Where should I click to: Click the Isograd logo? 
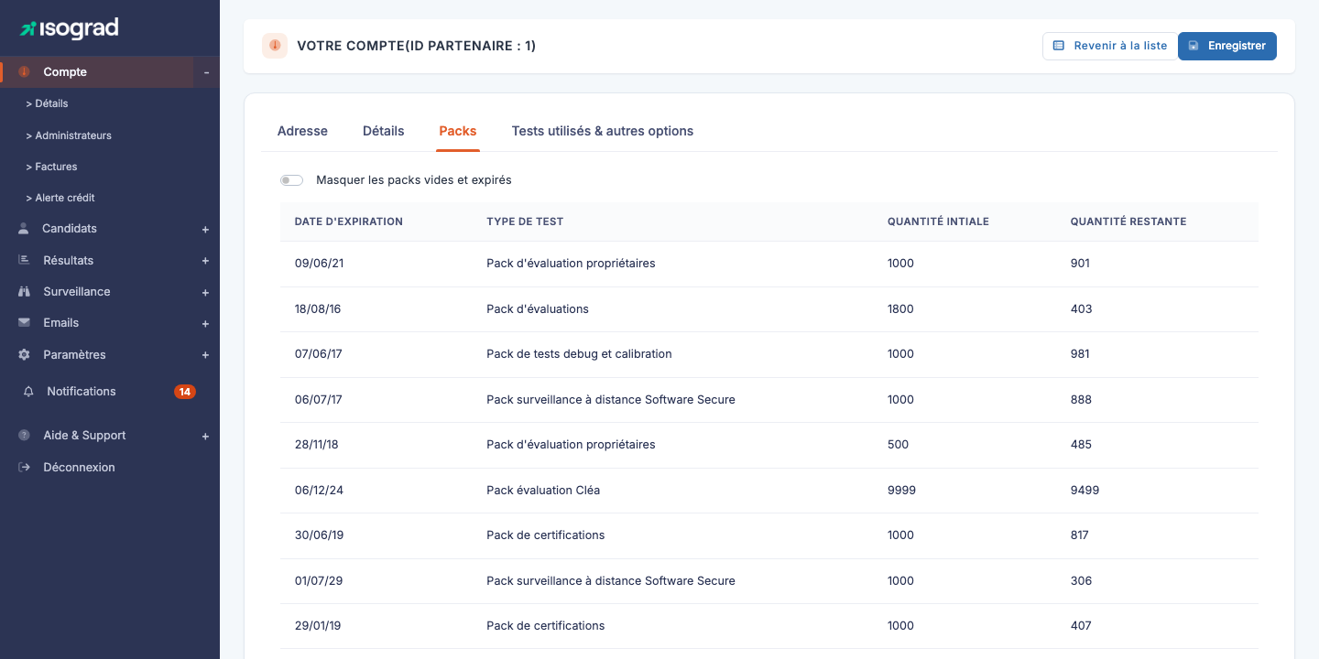point(70,28)
